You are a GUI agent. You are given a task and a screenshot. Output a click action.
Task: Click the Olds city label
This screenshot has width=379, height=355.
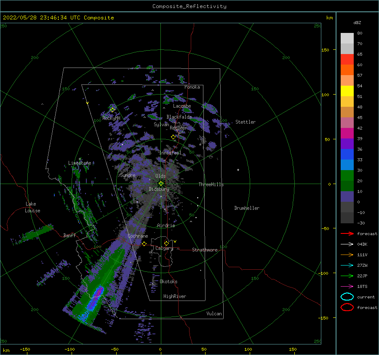click(x=160, y=176)
